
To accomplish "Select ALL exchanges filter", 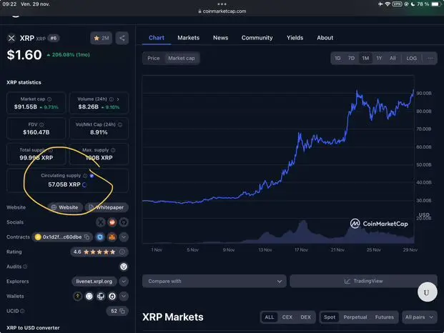I will (x=270, y=317).
